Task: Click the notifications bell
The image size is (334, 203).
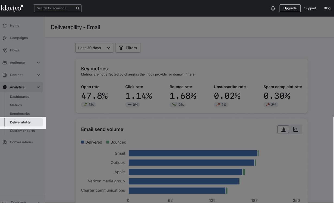Action: [x=273, y=8]
